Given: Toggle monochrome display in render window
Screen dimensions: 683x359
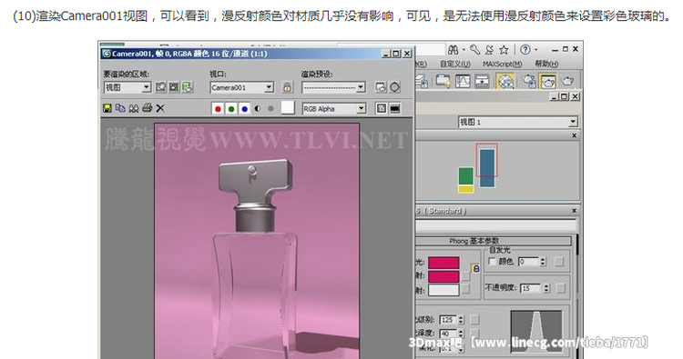Looking at the screenshot, I should point(270,109).
